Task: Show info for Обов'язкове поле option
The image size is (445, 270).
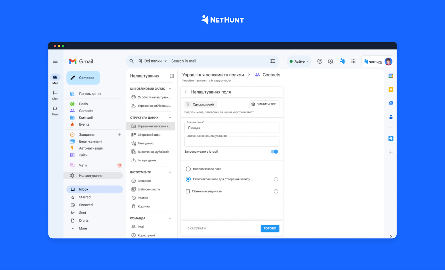Action: click(x=276, y=179)
